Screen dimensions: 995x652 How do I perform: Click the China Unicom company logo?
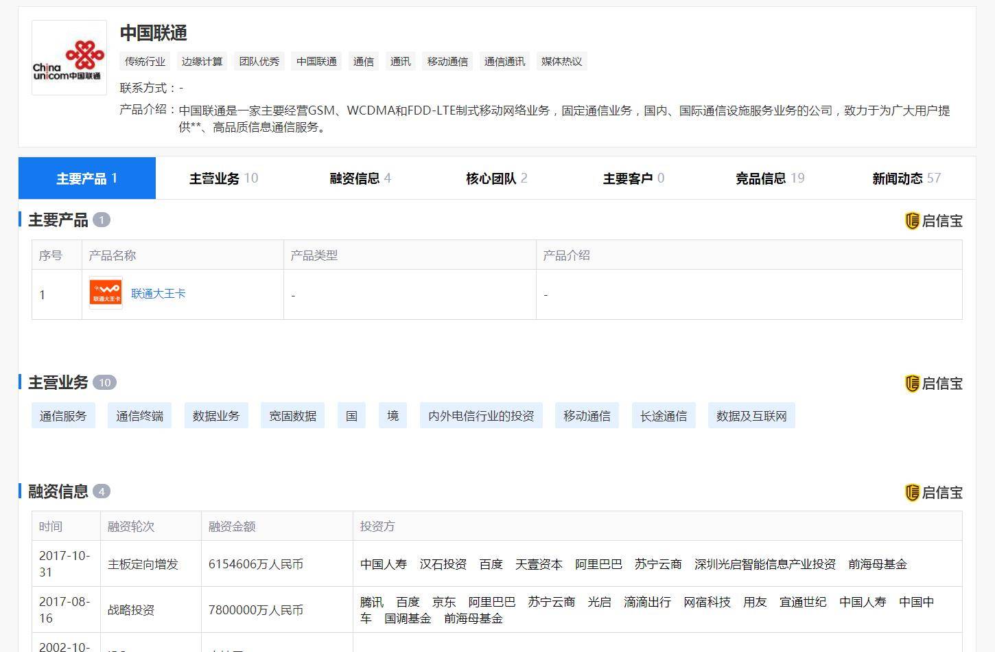[x=69, y=58]
